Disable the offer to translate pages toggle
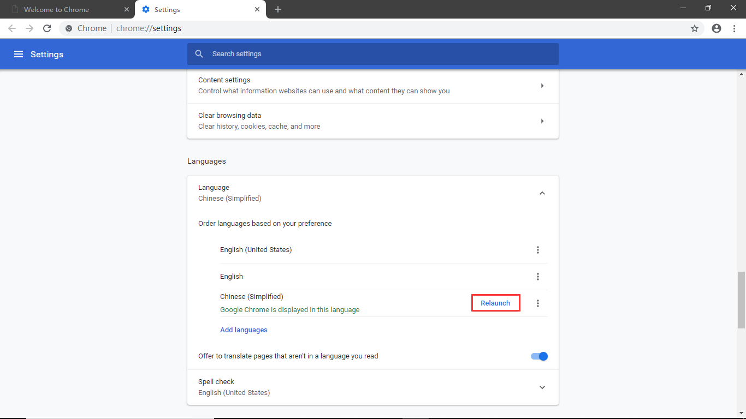 539,356
